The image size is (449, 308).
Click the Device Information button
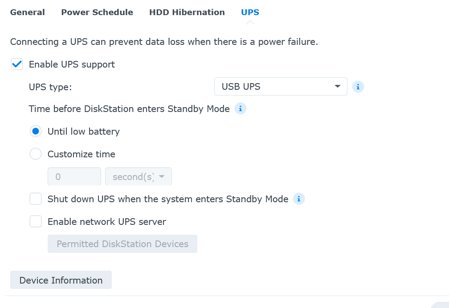(61, 280)
